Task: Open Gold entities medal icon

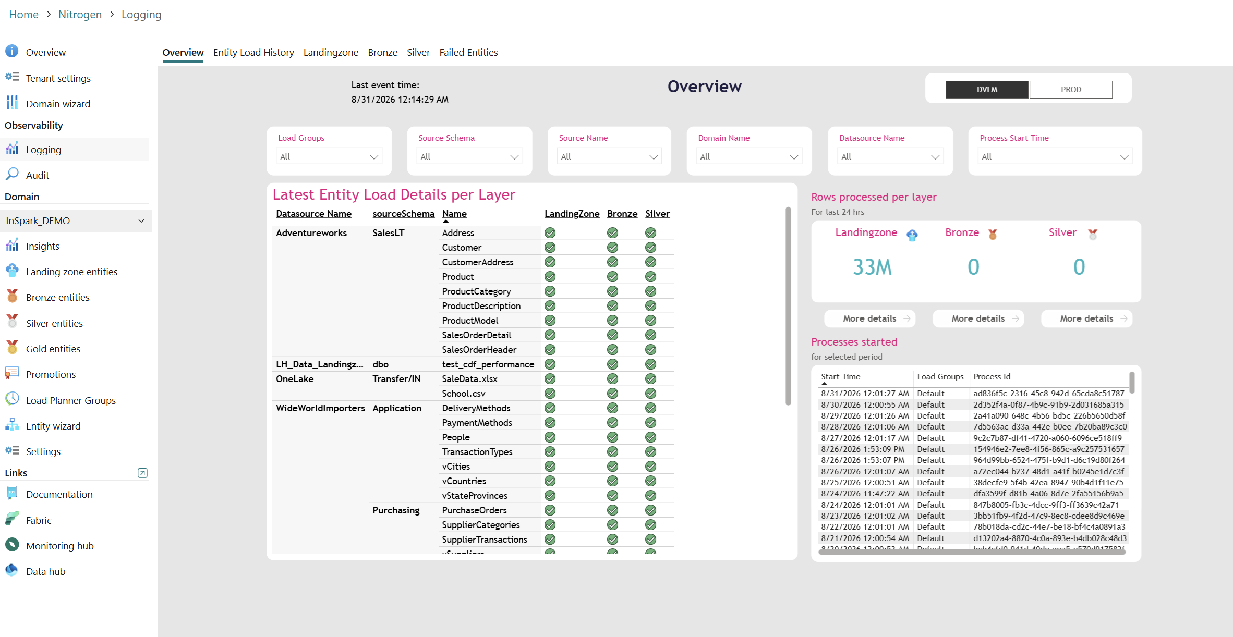Action: (x=12, y=348)
